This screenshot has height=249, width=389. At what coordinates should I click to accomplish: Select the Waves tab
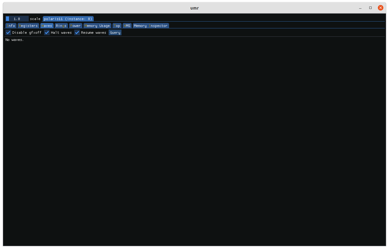pyautogui.click(x=47, y=26)
